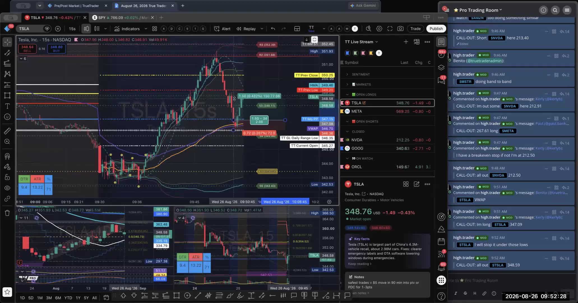Viewport: 578px width, 303px height.
Task: Toggle the flag on META watchlist row
Action: click(342, 111)
